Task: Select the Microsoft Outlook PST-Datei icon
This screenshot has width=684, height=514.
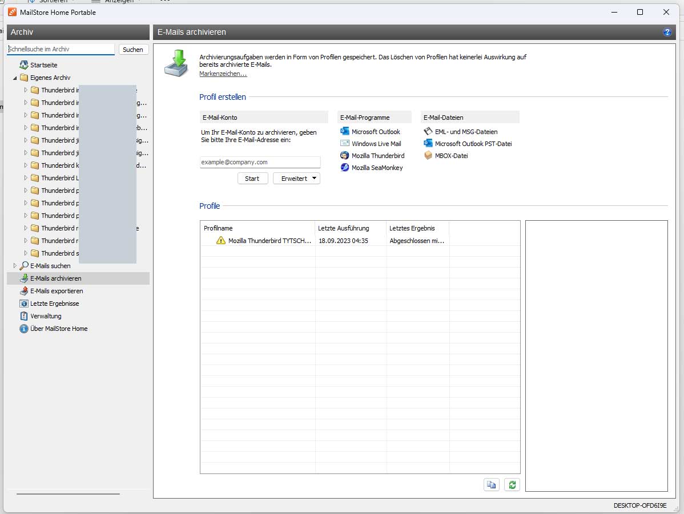Action: (x=428, y=143)
